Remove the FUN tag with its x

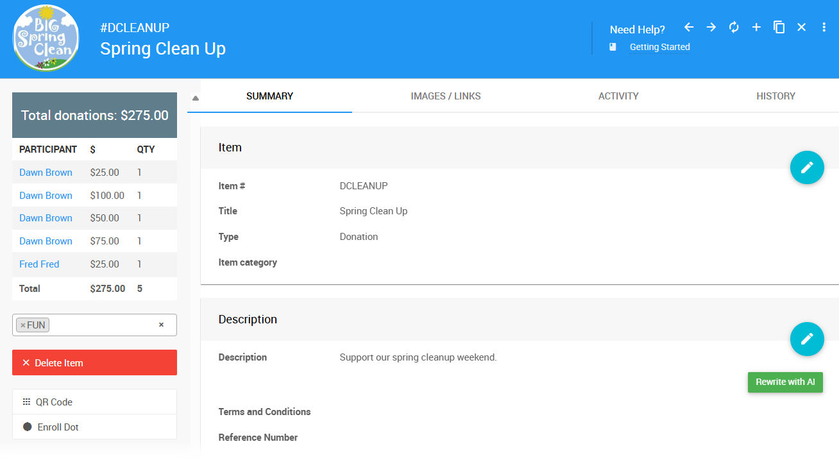22,325
